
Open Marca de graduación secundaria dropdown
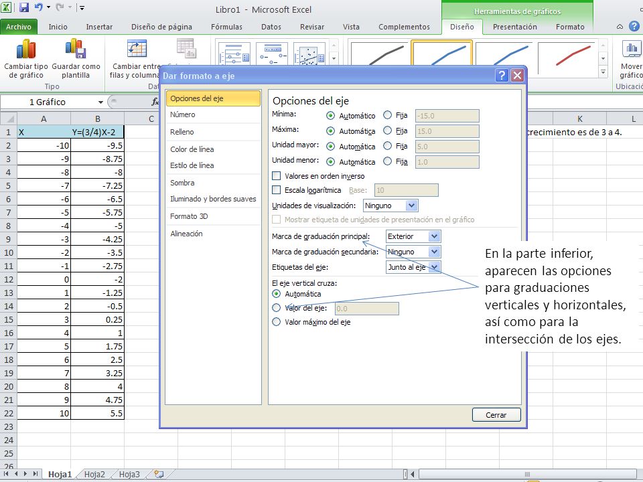(434, 252)
